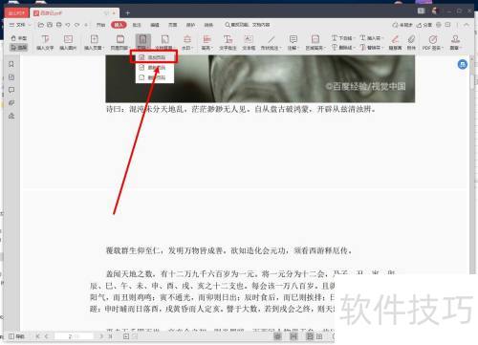Click the Not Synced cloud button
The height and width of the screenshot is (345, 478).
pos(402,25)
